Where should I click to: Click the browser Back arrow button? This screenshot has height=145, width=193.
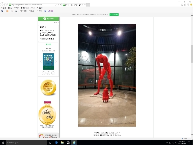point(2,5)
